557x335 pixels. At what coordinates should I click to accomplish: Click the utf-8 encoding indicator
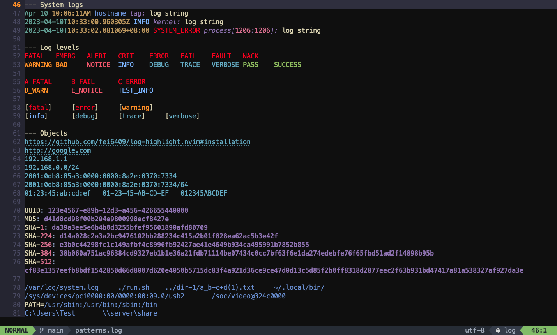tap(475, 330)
